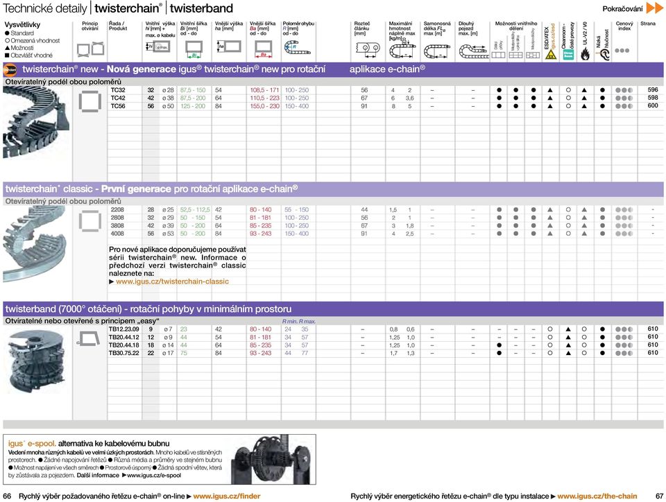The width and height of the screenshot is (666, 502).
Task: Click page reference 598 in TC42 row
Action: click(653, 98)
